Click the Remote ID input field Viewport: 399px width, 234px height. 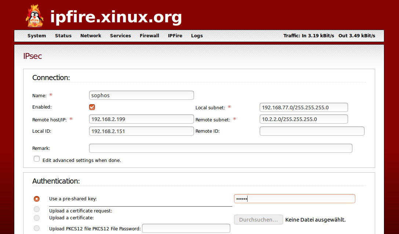pyautogui.click(x=312, y=131)
